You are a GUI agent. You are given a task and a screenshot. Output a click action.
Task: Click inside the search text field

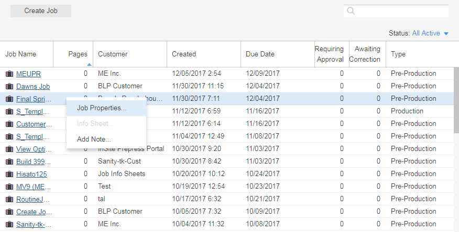click(401, 11)
